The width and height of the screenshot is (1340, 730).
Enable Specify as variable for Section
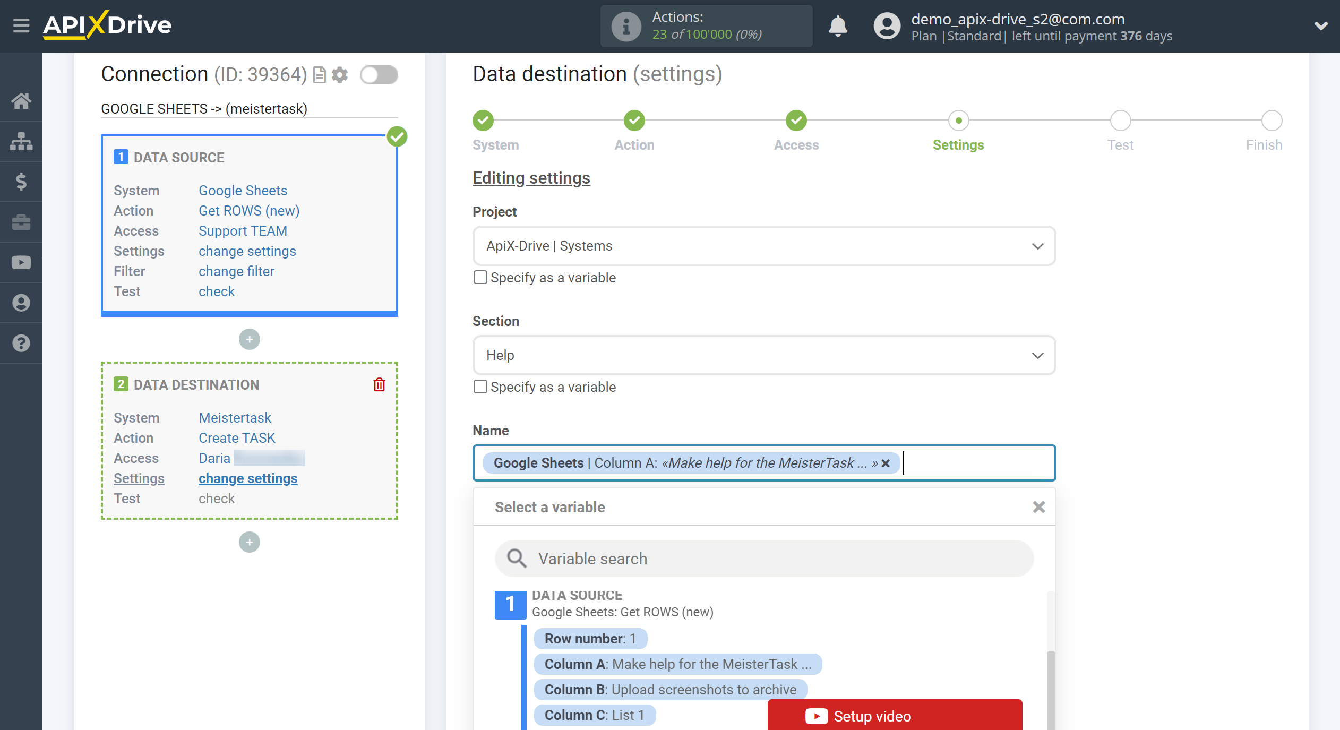coord(480,388)
